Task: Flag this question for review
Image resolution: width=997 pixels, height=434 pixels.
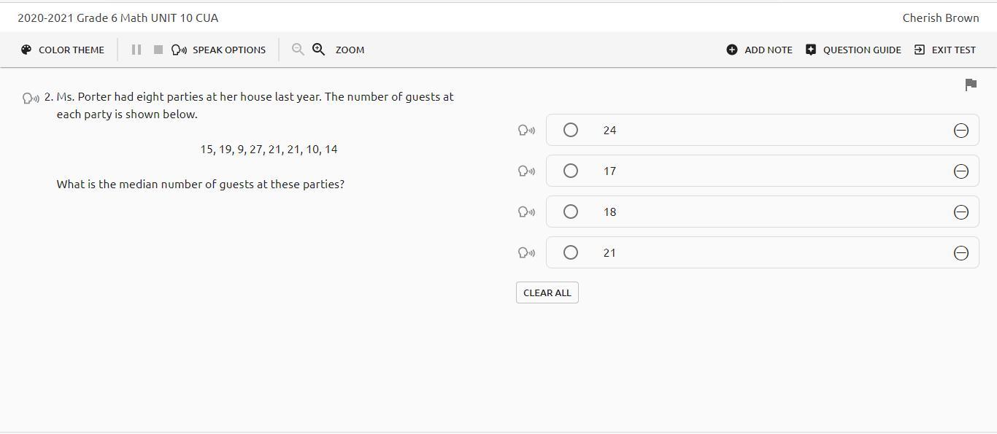Action: point(971,85)
